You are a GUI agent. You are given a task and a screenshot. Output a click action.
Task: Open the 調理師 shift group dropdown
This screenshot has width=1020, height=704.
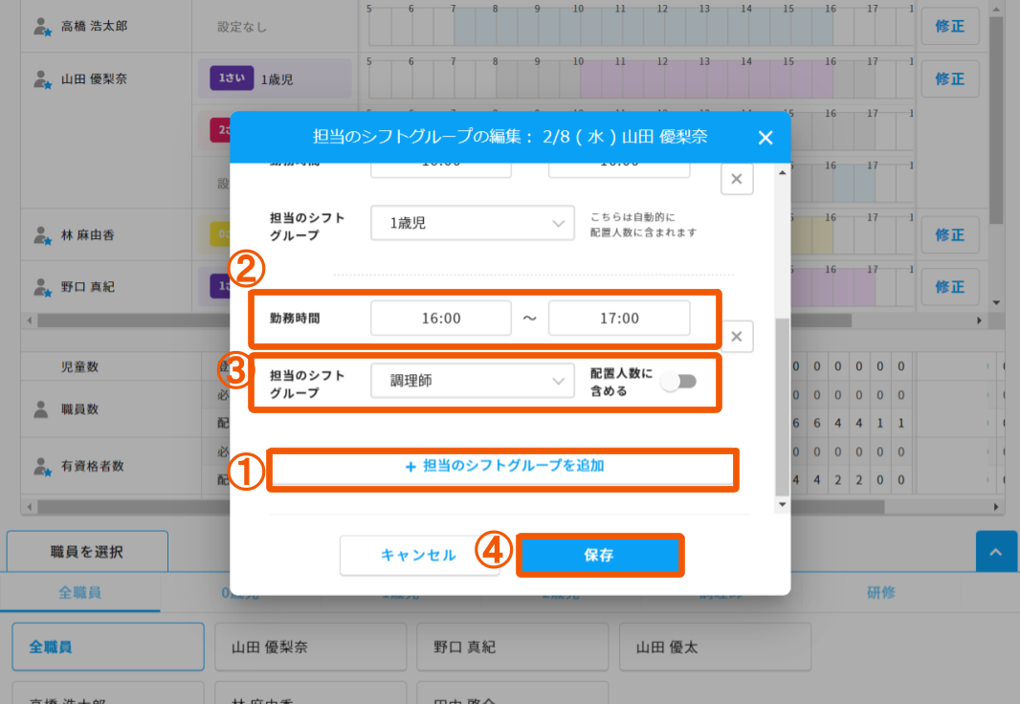[472, 382]
